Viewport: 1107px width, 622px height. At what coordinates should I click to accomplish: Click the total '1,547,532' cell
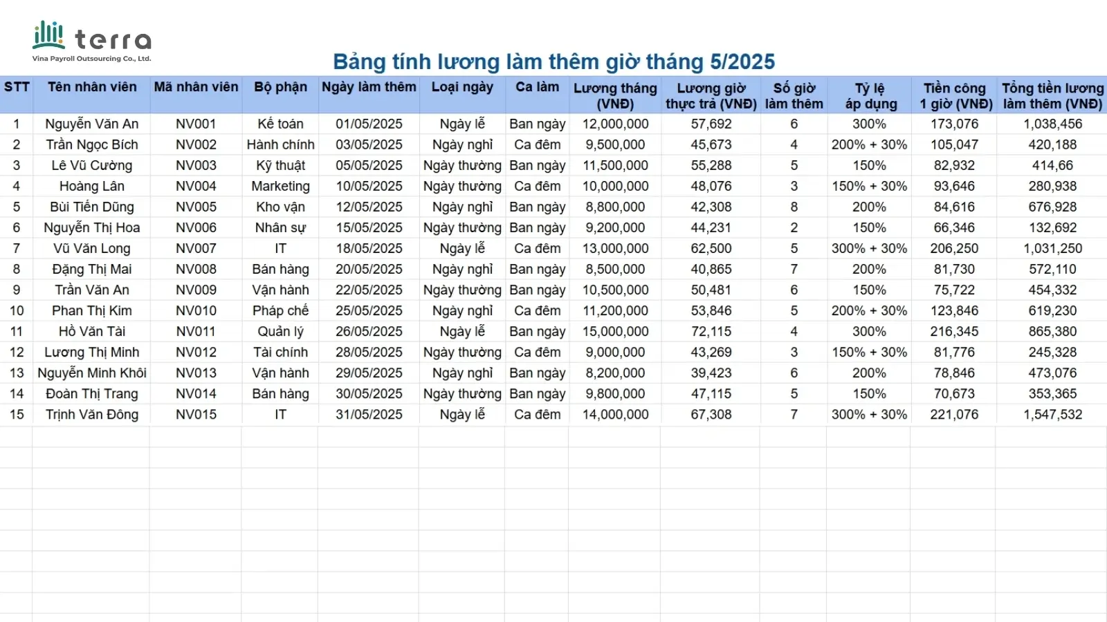click(1052, 414)
